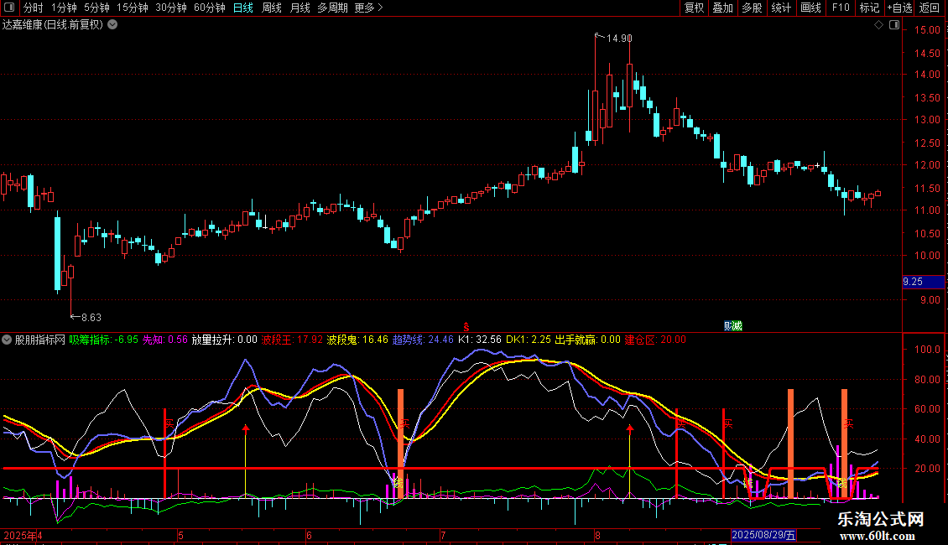Open the dropdown beside 达嘉维康 stock title
The height and width of the screenshot is (545, 948).
(112, 25)
